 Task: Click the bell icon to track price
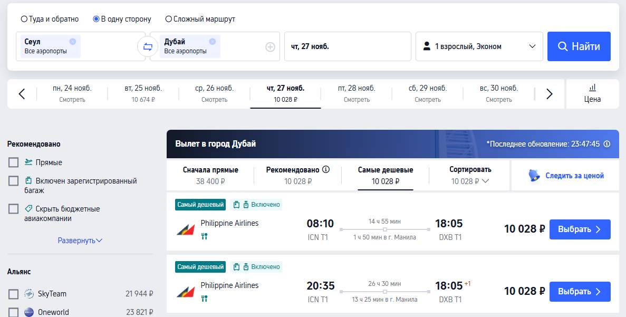[534, 176]
